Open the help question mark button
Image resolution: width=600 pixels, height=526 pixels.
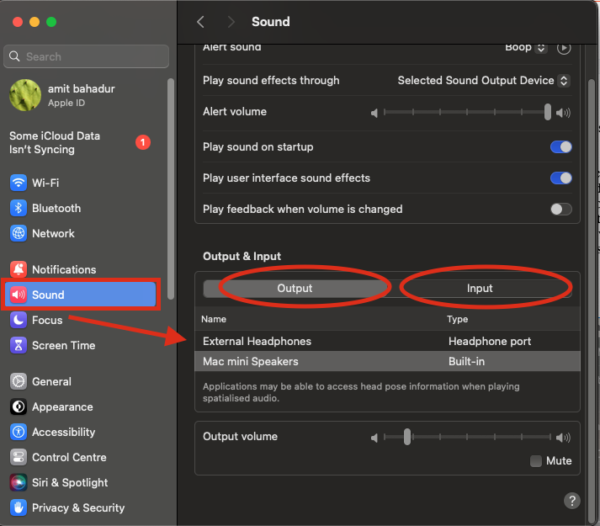572,501
